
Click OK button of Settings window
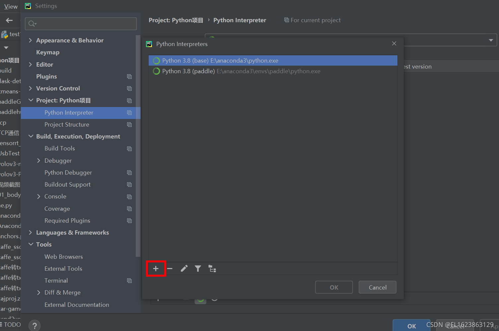pos(411,326)
